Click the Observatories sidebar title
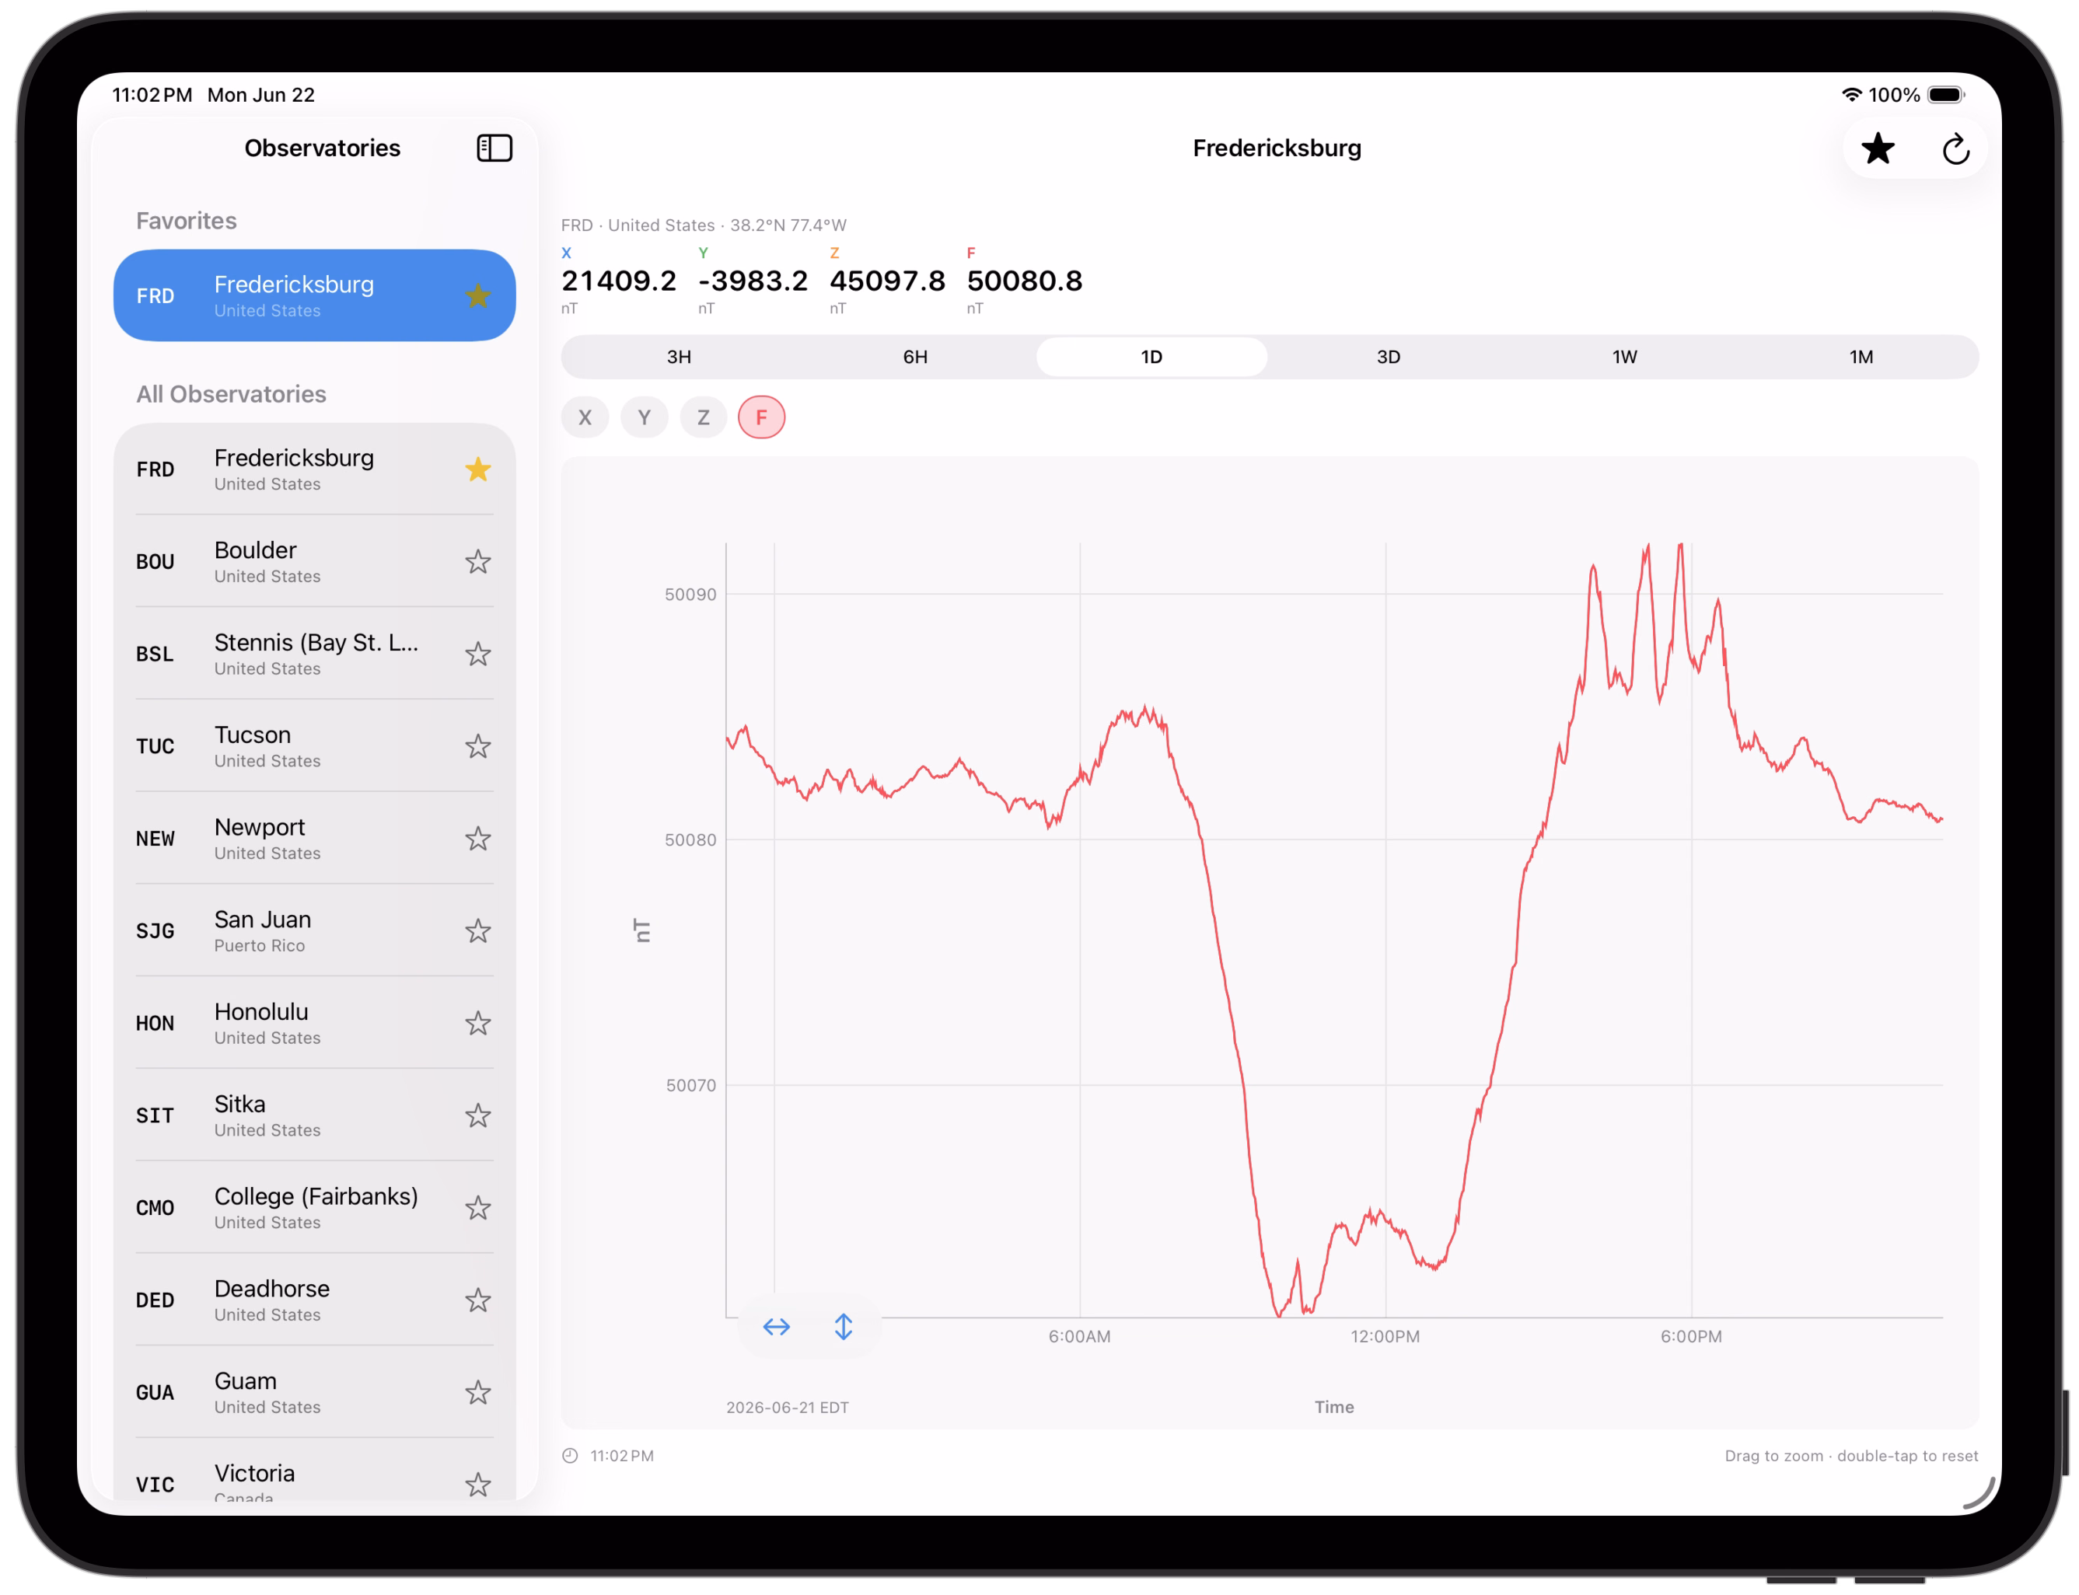 (322, 148)
